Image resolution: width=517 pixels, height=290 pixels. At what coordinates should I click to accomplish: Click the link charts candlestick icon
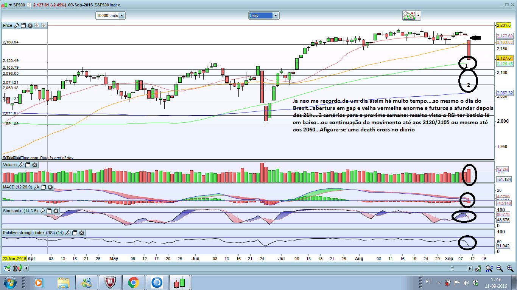click(x=17, y=268)
